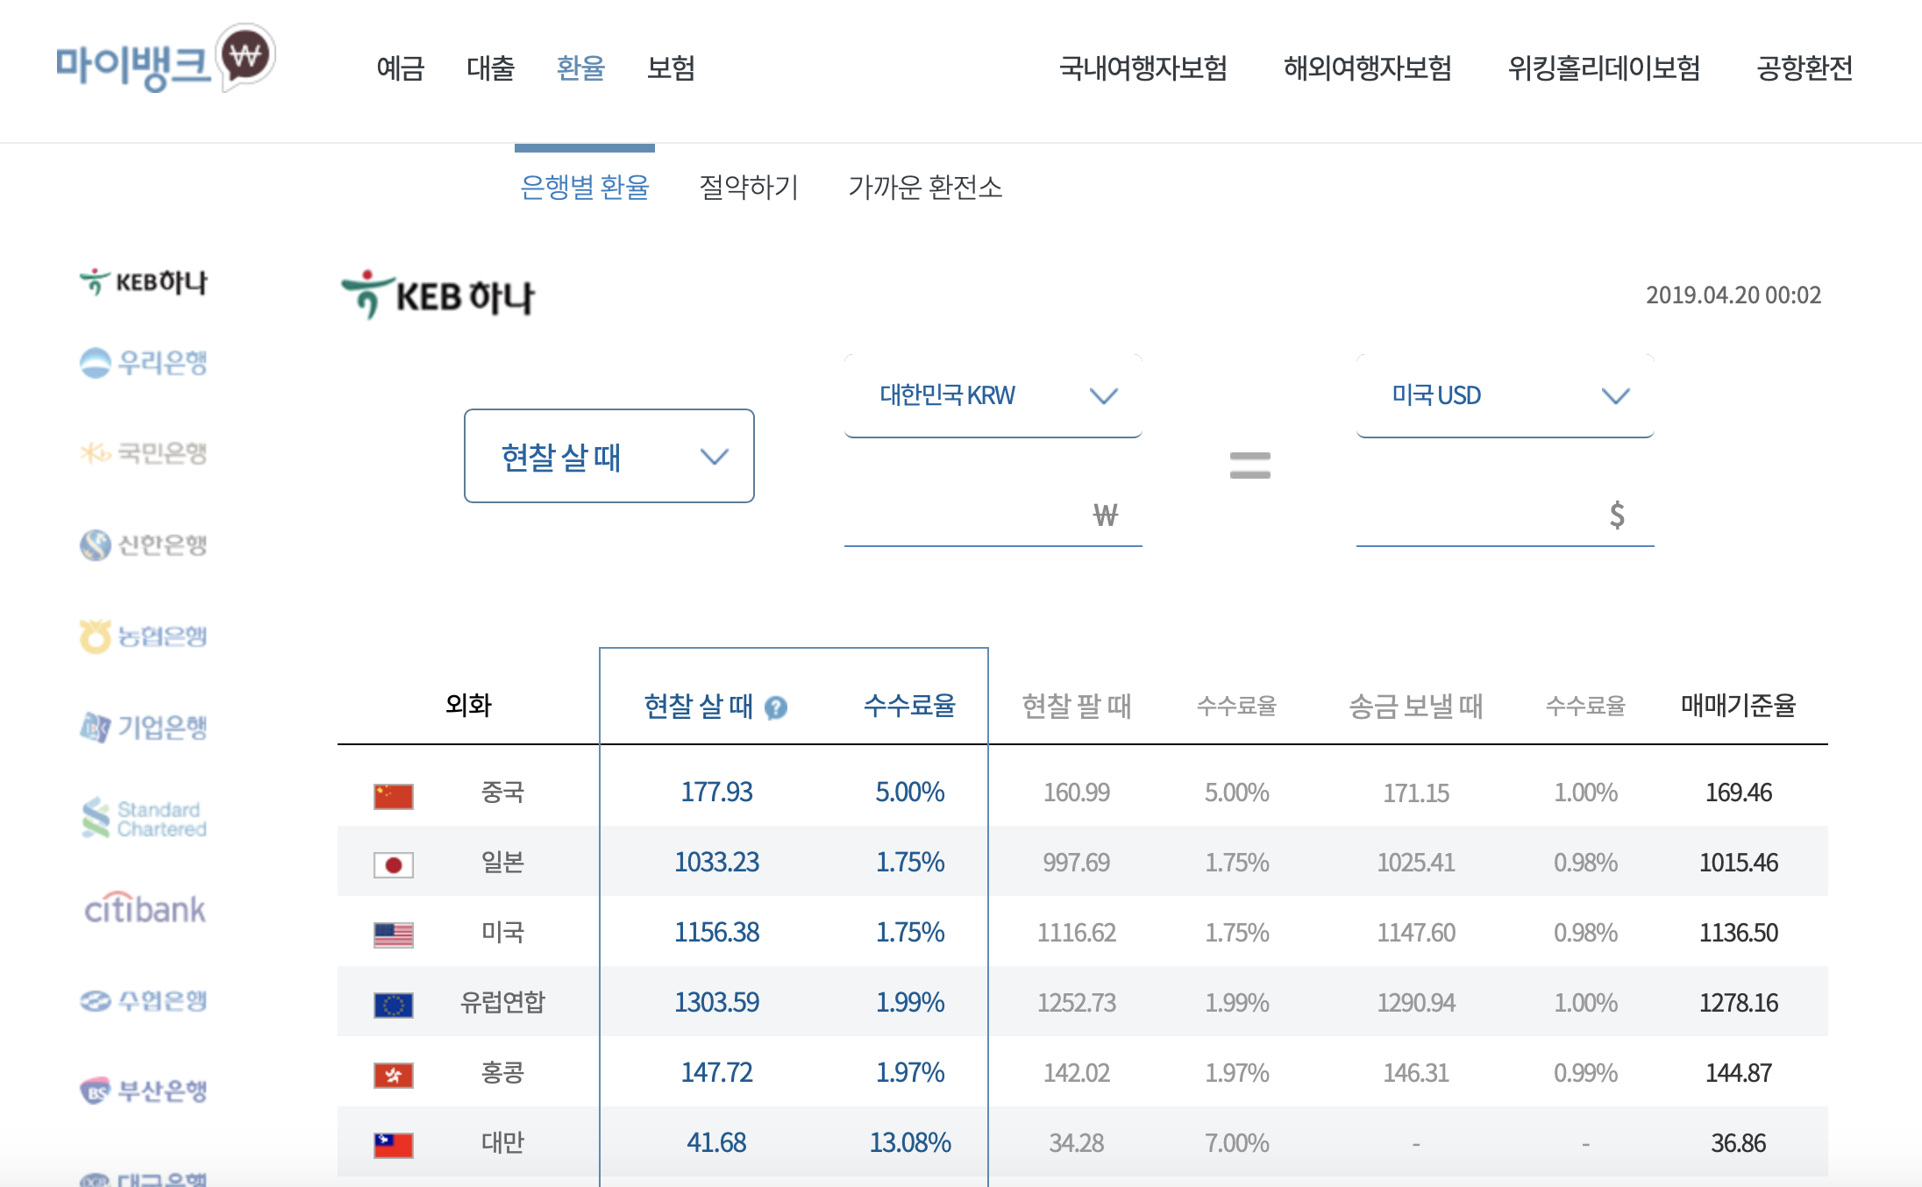This screenshot has width=1922, height=1187.
Task: Click the 171.15 remittance rate value
Action: (x=1415, y=793)
